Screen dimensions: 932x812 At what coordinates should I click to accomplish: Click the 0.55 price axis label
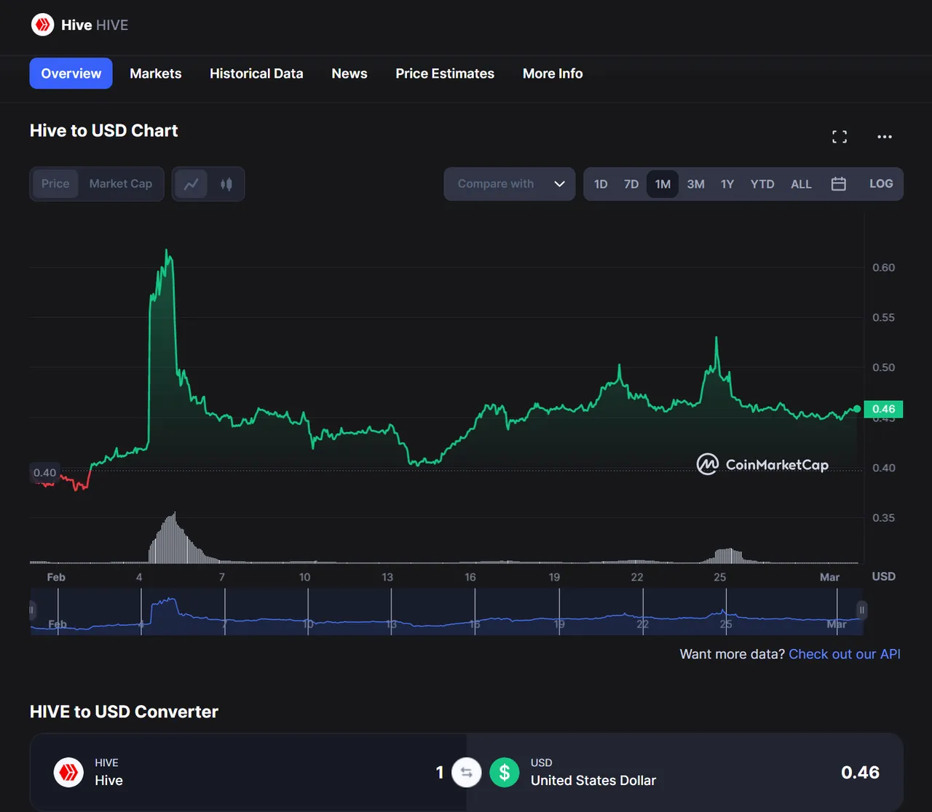(883, 317)
